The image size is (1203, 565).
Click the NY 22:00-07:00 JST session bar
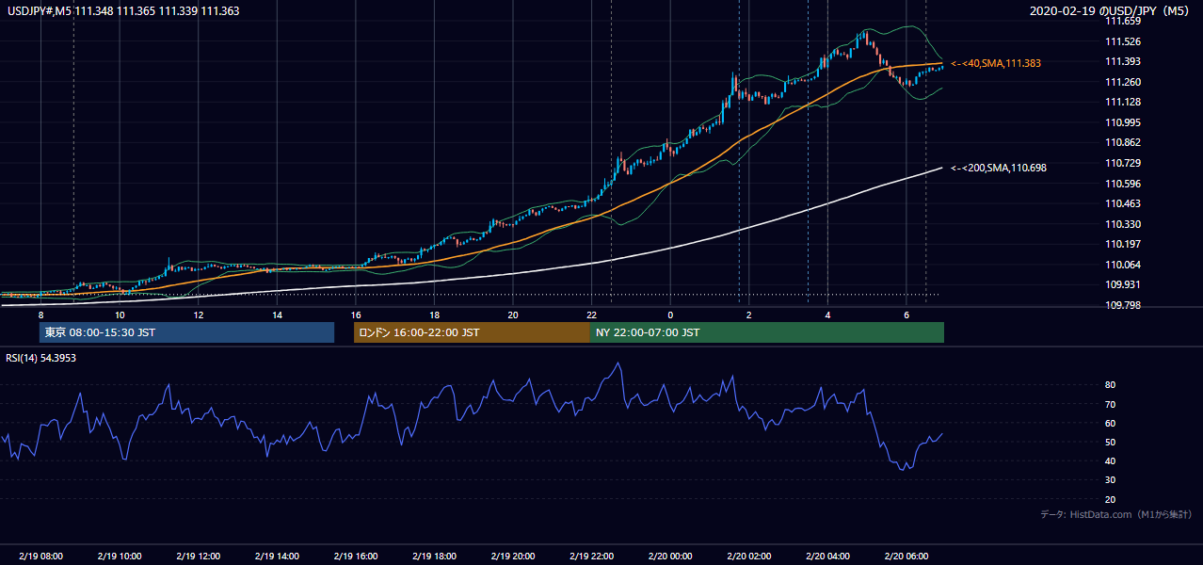767,332
